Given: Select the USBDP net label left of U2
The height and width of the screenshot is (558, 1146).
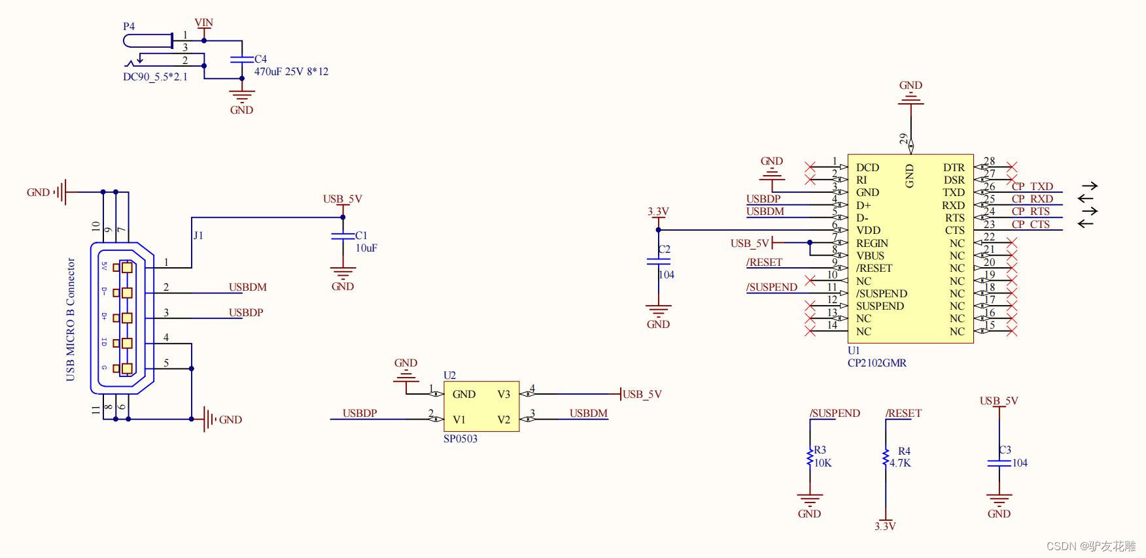Looking at the screenshot, I should [x=360, y=413].
